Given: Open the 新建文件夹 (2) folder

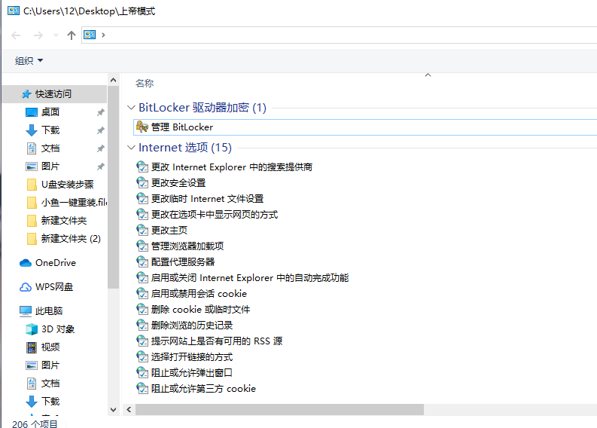Looking at the screenshot, I should tap(71, 239).
